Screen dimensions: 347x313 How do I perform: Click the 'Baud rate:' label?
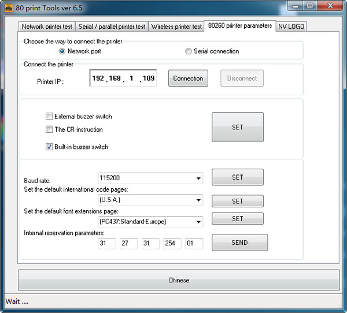point(37,181)
